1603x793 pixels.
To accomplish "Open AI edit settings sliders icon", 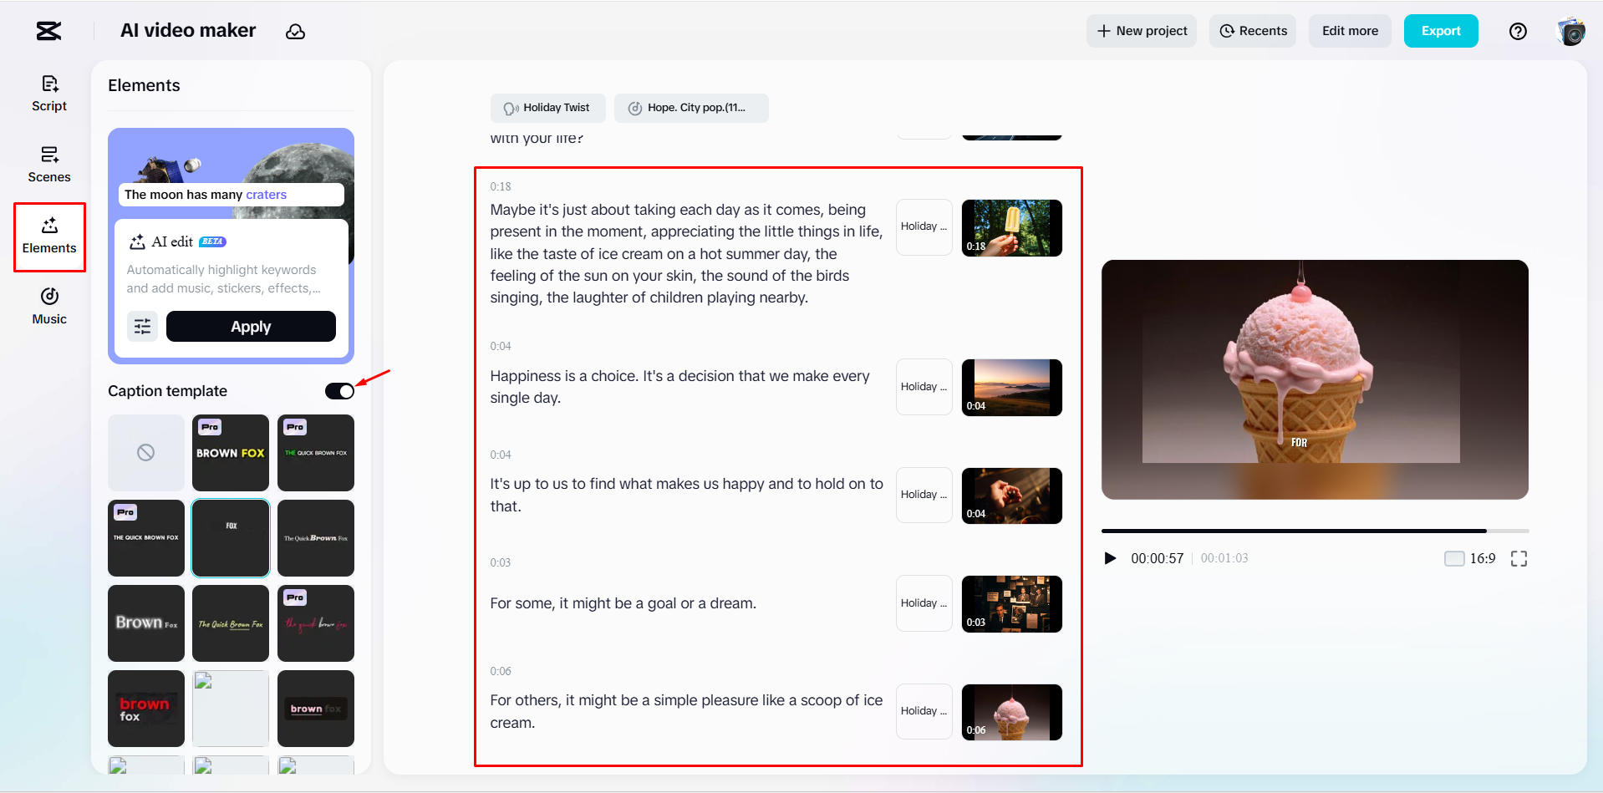I will tap(142, 326).
